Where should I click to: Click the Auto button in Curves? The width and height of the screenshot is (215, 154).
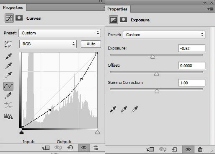91,44
